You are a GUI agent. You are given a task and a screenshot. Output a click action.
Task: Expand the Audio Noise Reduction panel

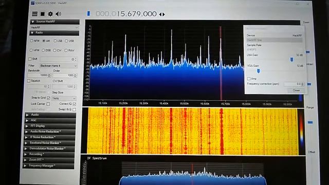click(50, 132)
